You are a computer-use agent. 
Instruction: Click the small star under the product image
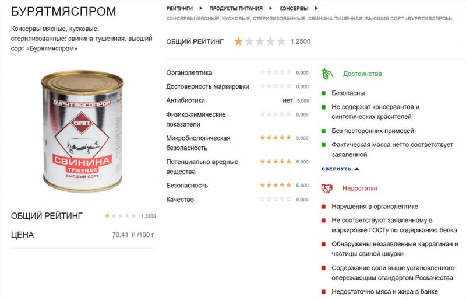click(x=107, y=215)
